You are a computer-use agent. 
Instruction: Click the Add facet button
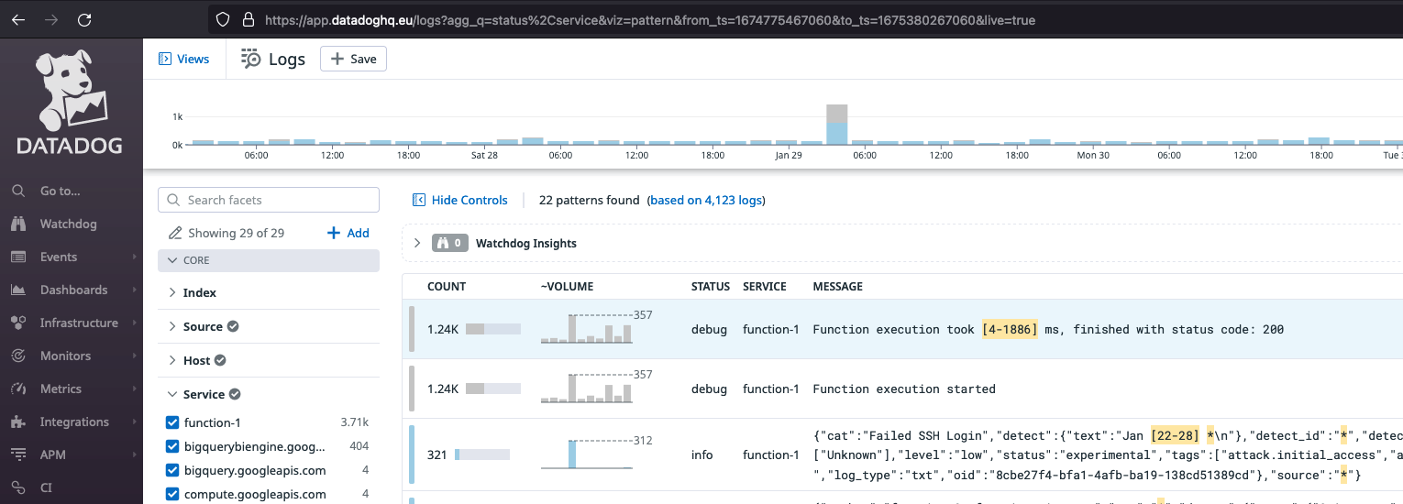(348, 233)
